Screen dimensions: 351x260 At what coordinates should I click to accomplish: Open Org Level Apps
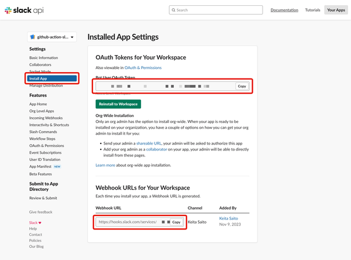pyautogui.click(x=42, y=111)
